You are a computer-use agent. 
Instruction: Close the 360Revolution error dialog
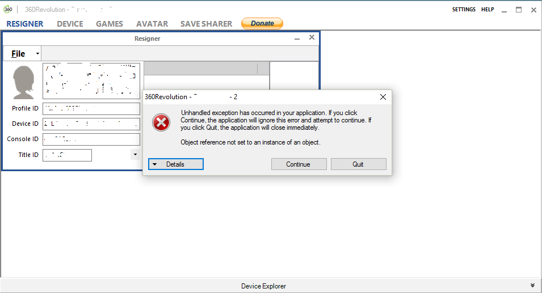383,97
